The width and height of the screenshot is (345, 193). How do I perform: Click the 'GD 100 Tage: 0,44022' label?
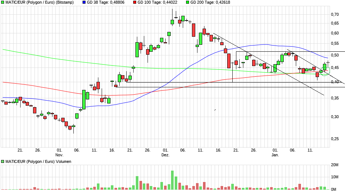pyautogui.click(x=157, y=3)
